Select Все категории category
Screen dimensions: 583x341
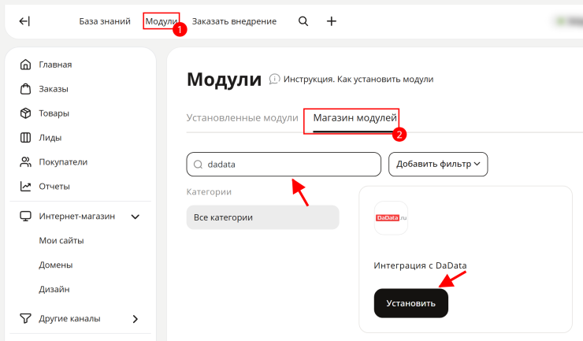pyautogui.click(x=262, y=217)
